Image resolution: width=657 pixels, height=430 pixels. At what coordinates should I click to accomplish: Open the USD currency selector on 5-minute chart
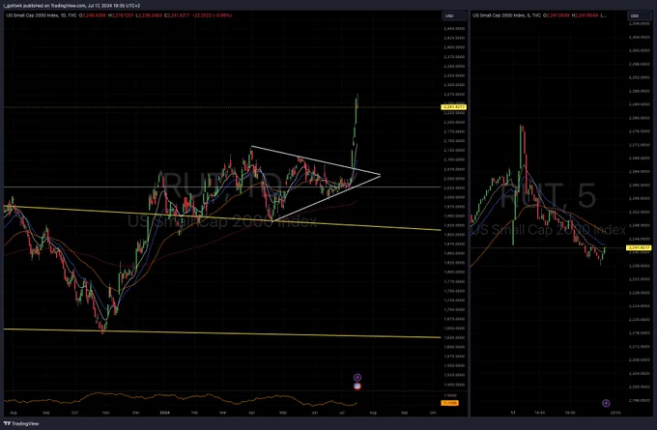click(640, 15)
